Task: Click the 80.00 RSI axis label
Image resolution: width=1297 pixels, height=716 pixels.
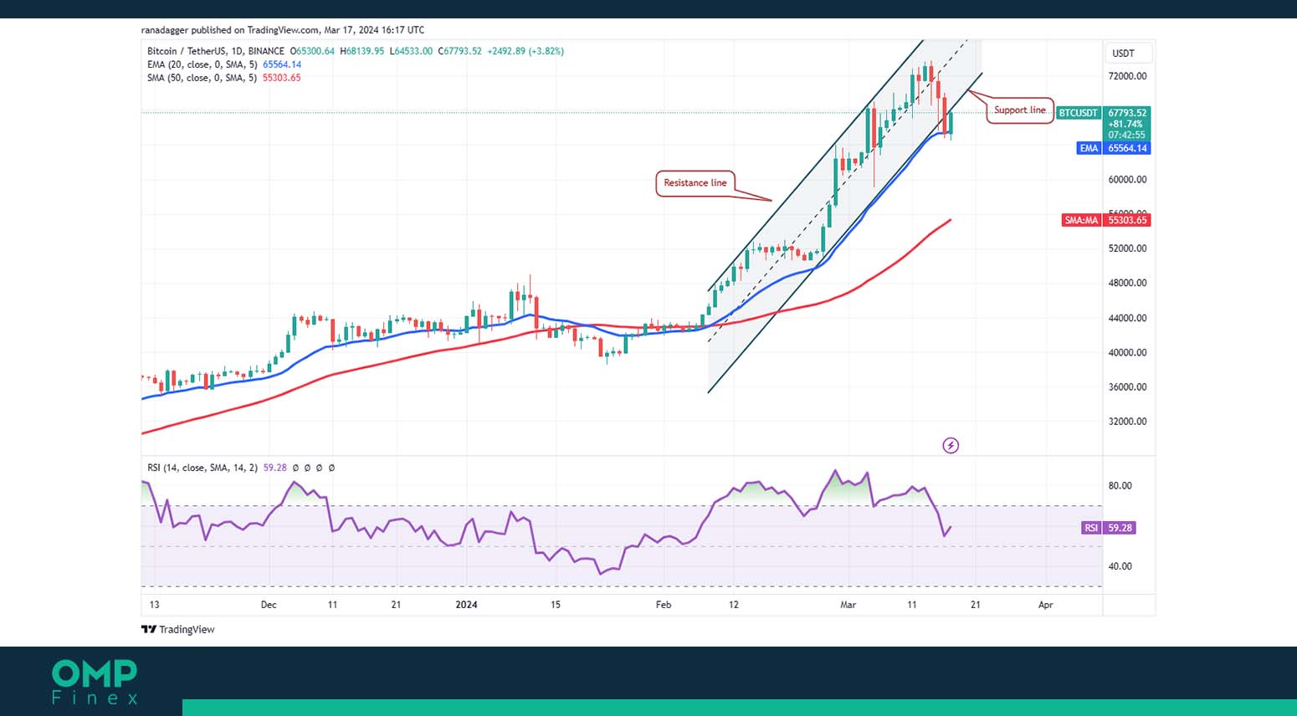Action: pyautogui.click(x=1120, y=486)
